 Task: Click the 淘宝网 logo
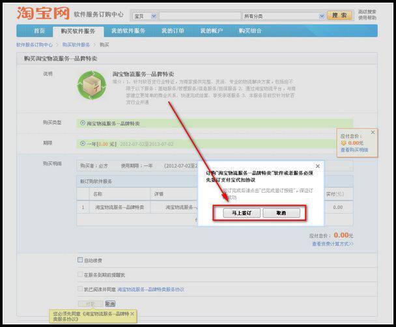click(43, 13)
